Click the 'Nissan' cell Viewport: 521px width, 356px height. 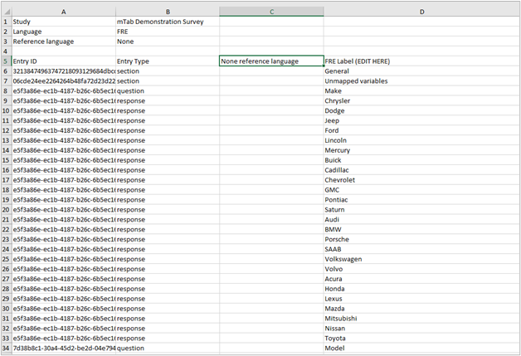coord(421,328)
